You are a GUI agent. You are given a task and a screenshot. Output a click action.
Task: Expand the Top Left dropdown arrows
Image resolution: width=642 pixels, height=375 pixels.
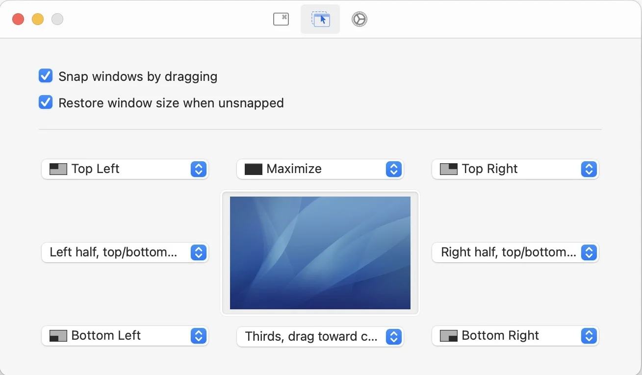coord(198,169)
